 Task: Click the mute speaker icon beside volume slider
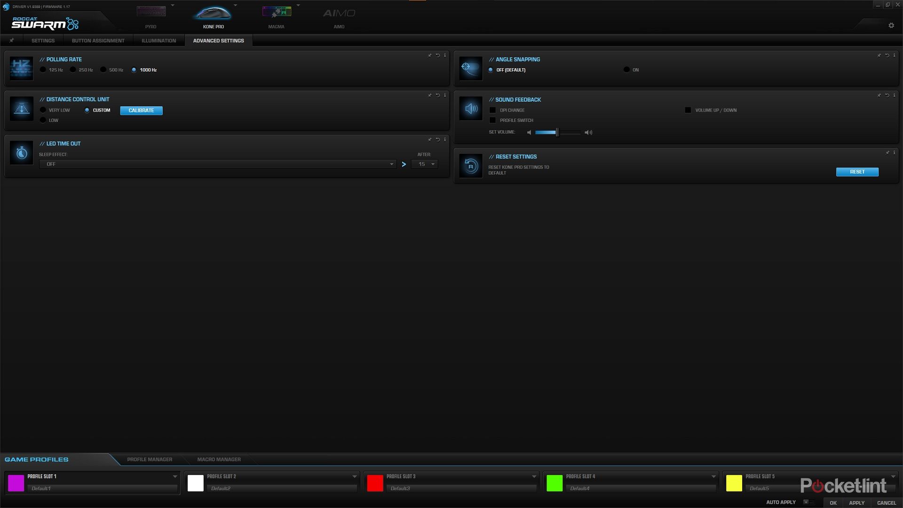(x=529, y=133)
